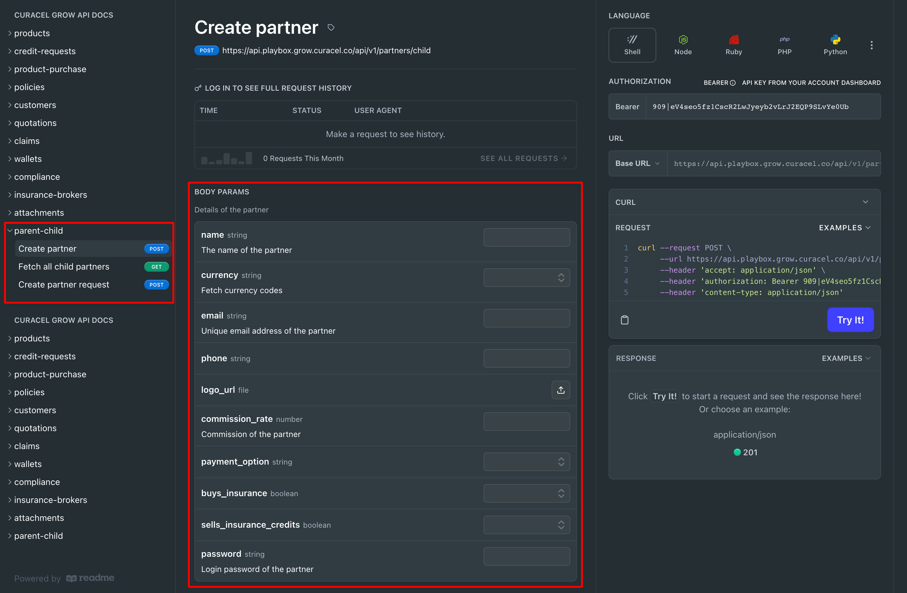Collapse the parent-child sidebar section

coord(38,231)
